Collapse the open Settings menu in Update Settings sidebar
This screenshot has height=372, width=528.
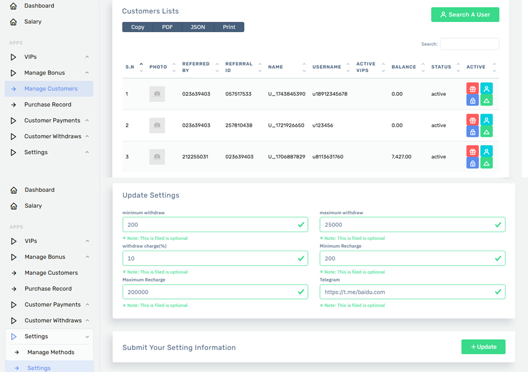87,336
